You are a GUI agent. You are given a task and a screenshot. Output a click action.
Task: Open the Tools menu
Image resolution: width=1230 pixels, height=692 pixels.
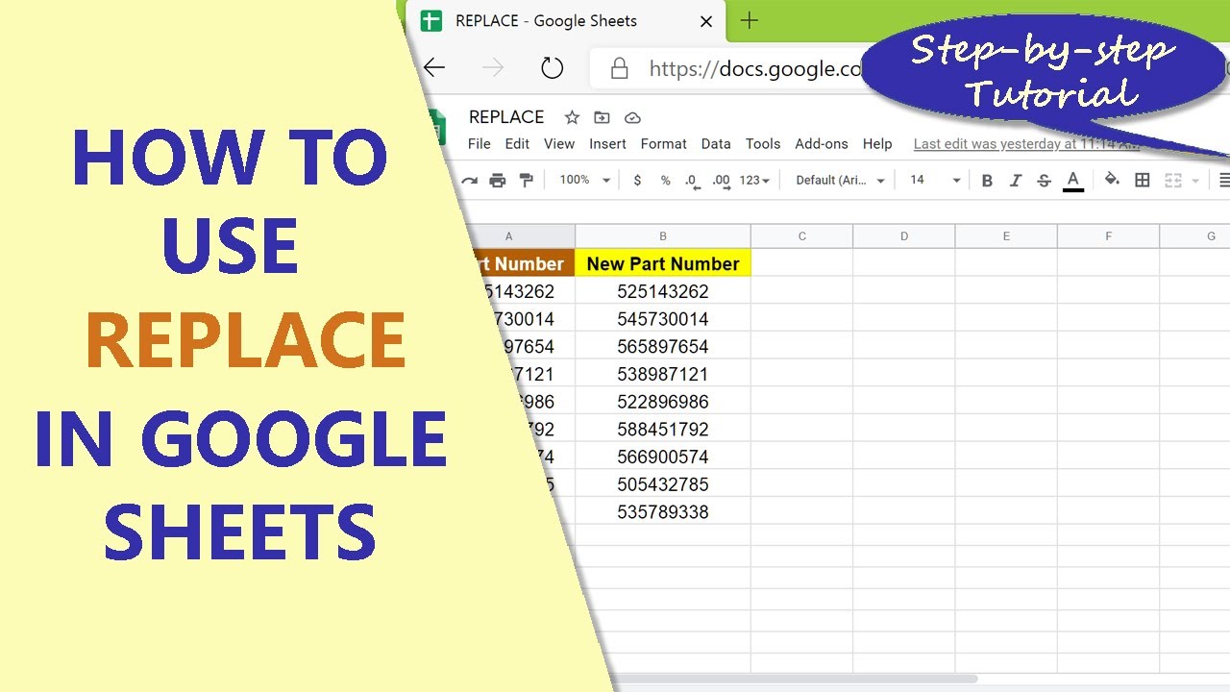(x=763, y=144)
